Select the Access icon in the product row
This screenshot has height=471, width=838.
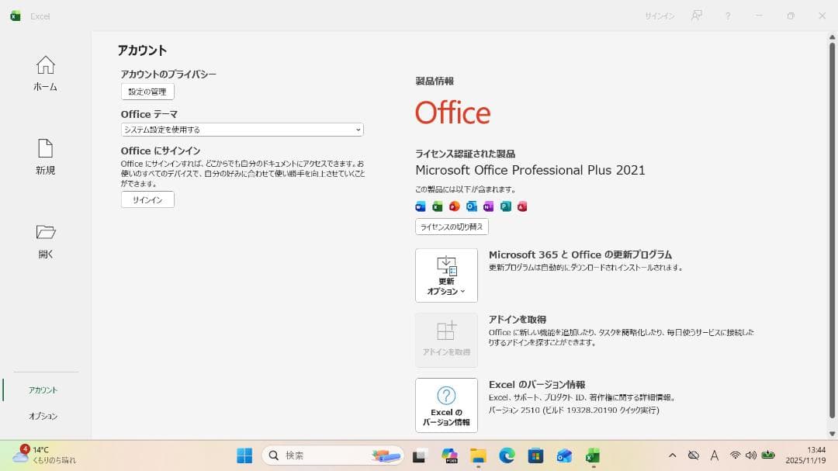coord(521,206)
